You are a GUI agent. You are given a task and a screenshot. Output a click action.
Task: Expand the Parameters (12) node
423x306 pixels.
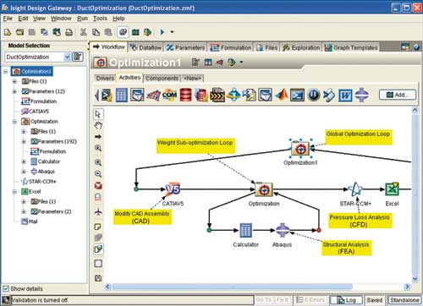14,91
